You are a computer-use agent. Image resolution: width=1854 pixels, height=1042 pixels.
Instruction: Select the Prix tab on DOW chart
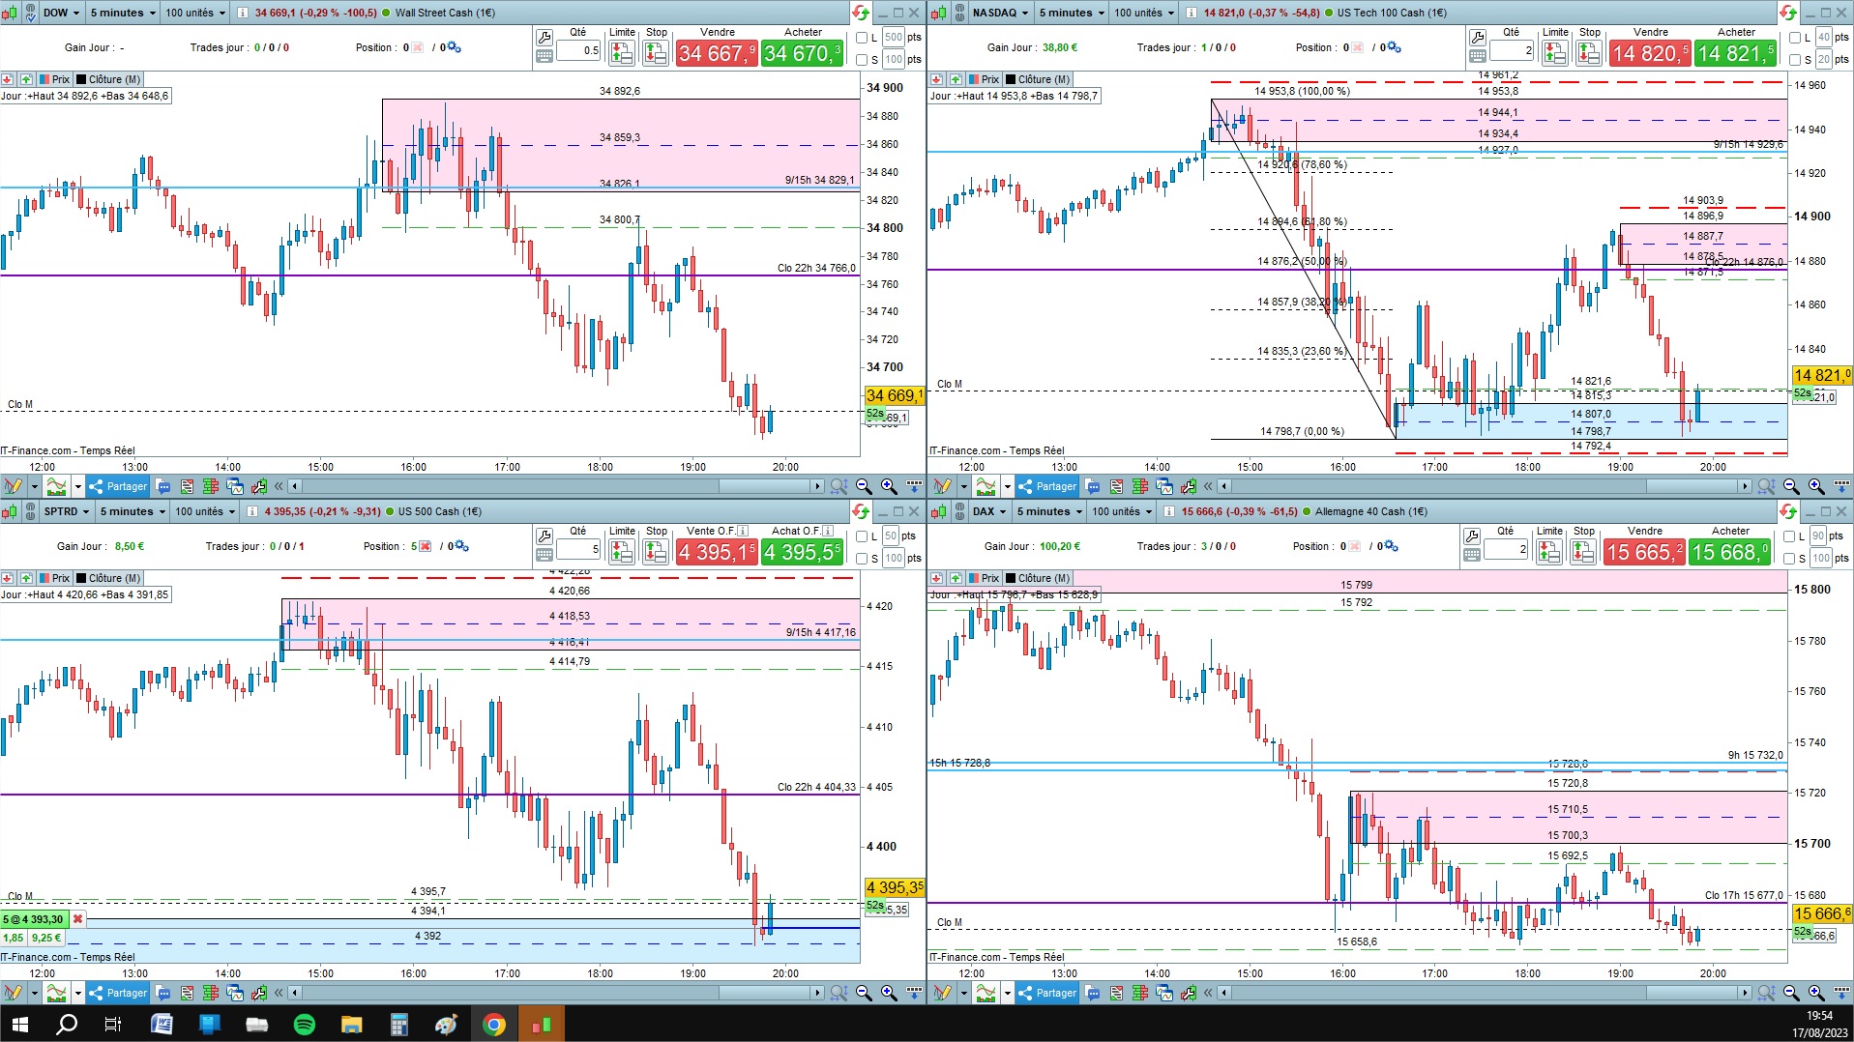point(55,79)
